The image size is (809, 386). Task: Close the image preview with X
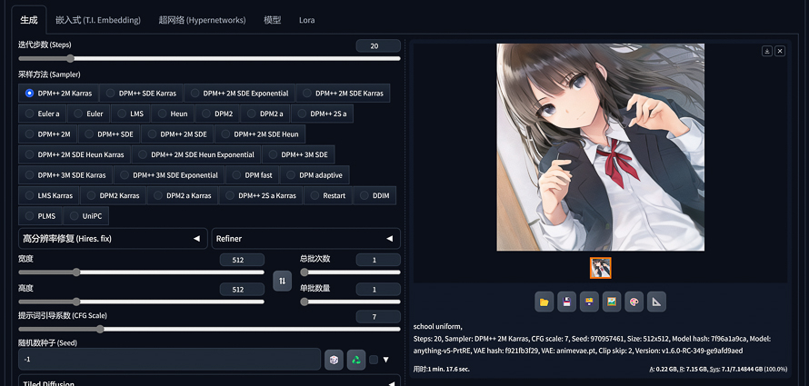(x=780, y=51)
